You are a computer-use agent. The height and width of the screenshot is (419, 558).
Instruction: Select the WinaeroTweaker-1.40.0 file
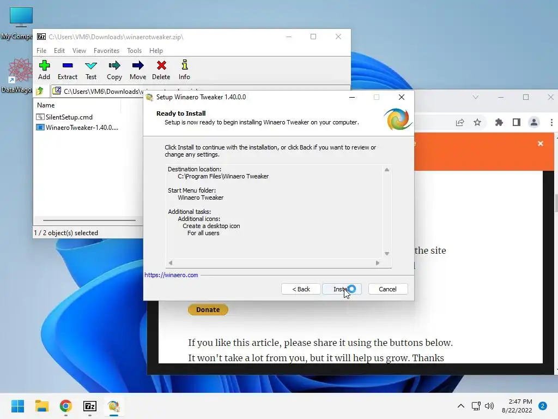coord(77,128)
